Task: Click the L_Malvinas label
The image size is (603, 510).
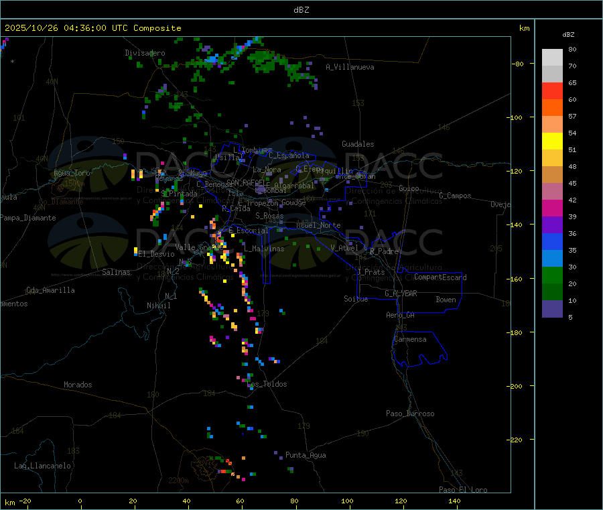Action: pos(264,249)
